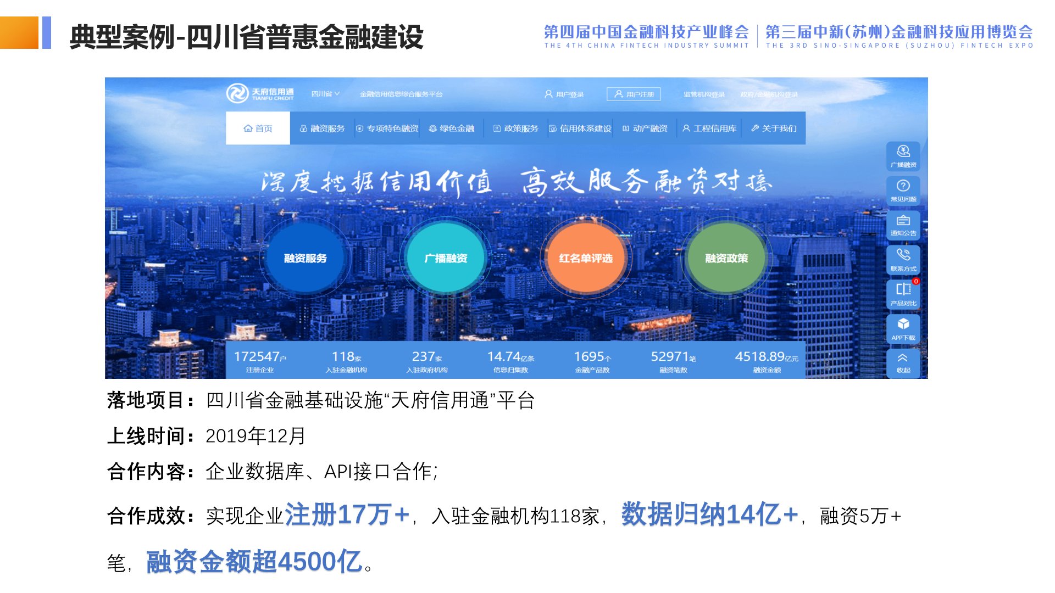
Task: Click the 172547户 注册企业 statistic
Action: 260,361
